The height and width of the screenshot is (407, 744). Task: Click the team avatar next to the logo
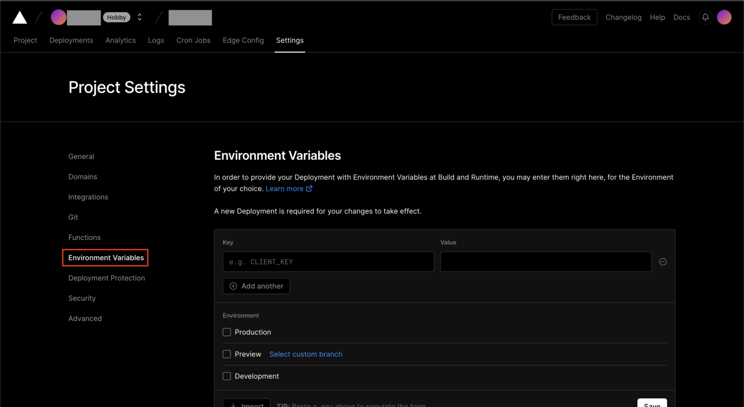click(x=58, y=17)
